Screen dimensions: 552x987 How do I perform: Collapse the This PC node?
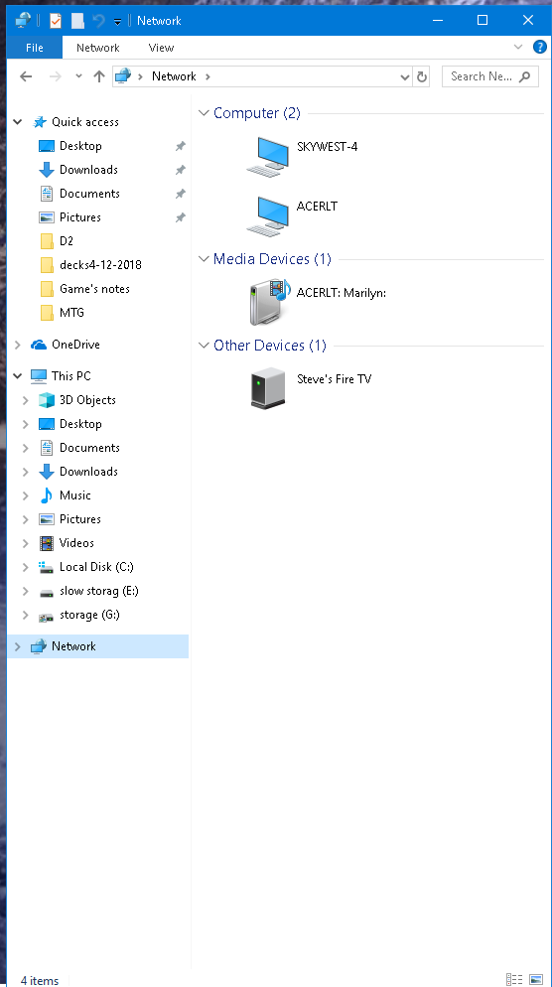18,376
